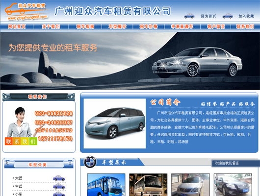Click the 加入收藏 link
The image size is (260, 196).
[x=246, y=16]
